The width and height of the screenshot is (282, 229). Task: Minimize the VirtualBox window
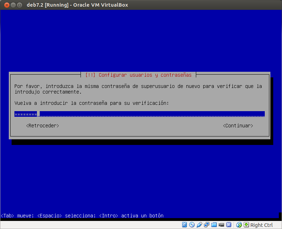pyautogui.click(x=13, y=5)
